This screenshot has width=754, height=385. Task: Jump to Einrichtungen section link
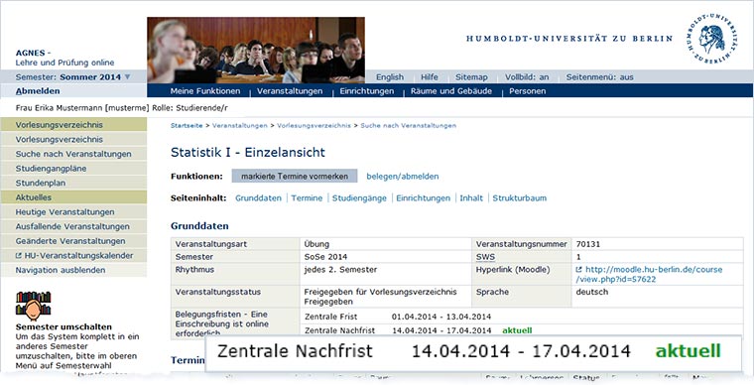pos(424,198)
